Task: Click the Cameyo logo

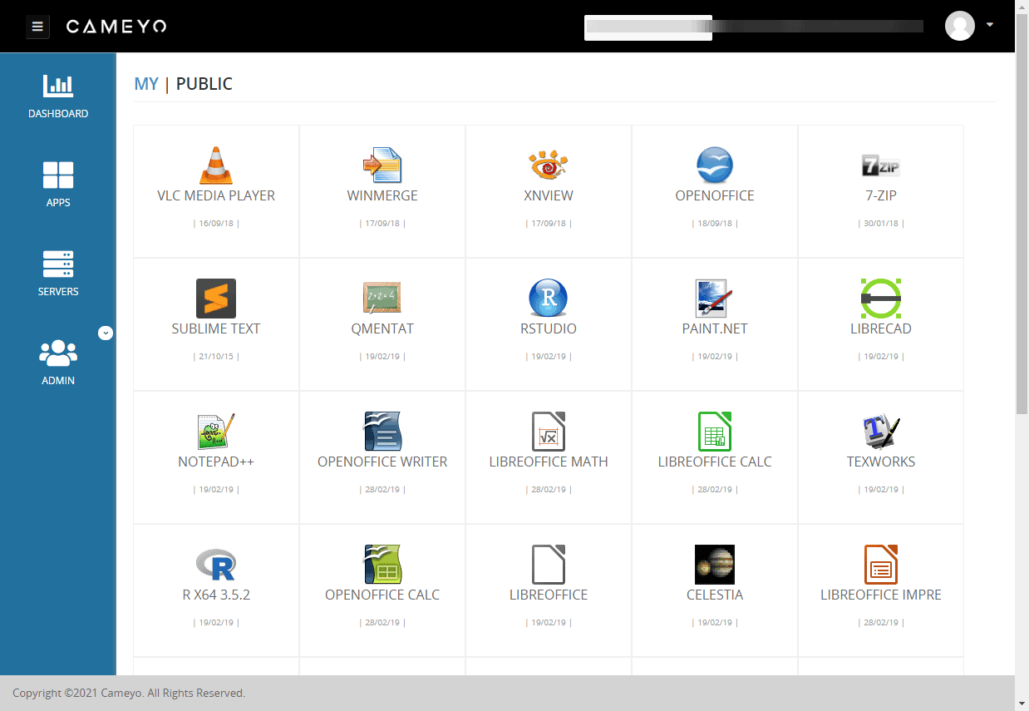Action: coord(116,27)
